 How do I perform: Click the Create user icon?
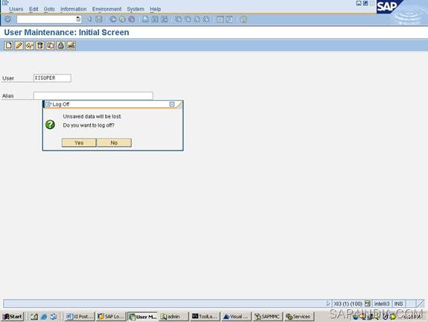(8, 45)
